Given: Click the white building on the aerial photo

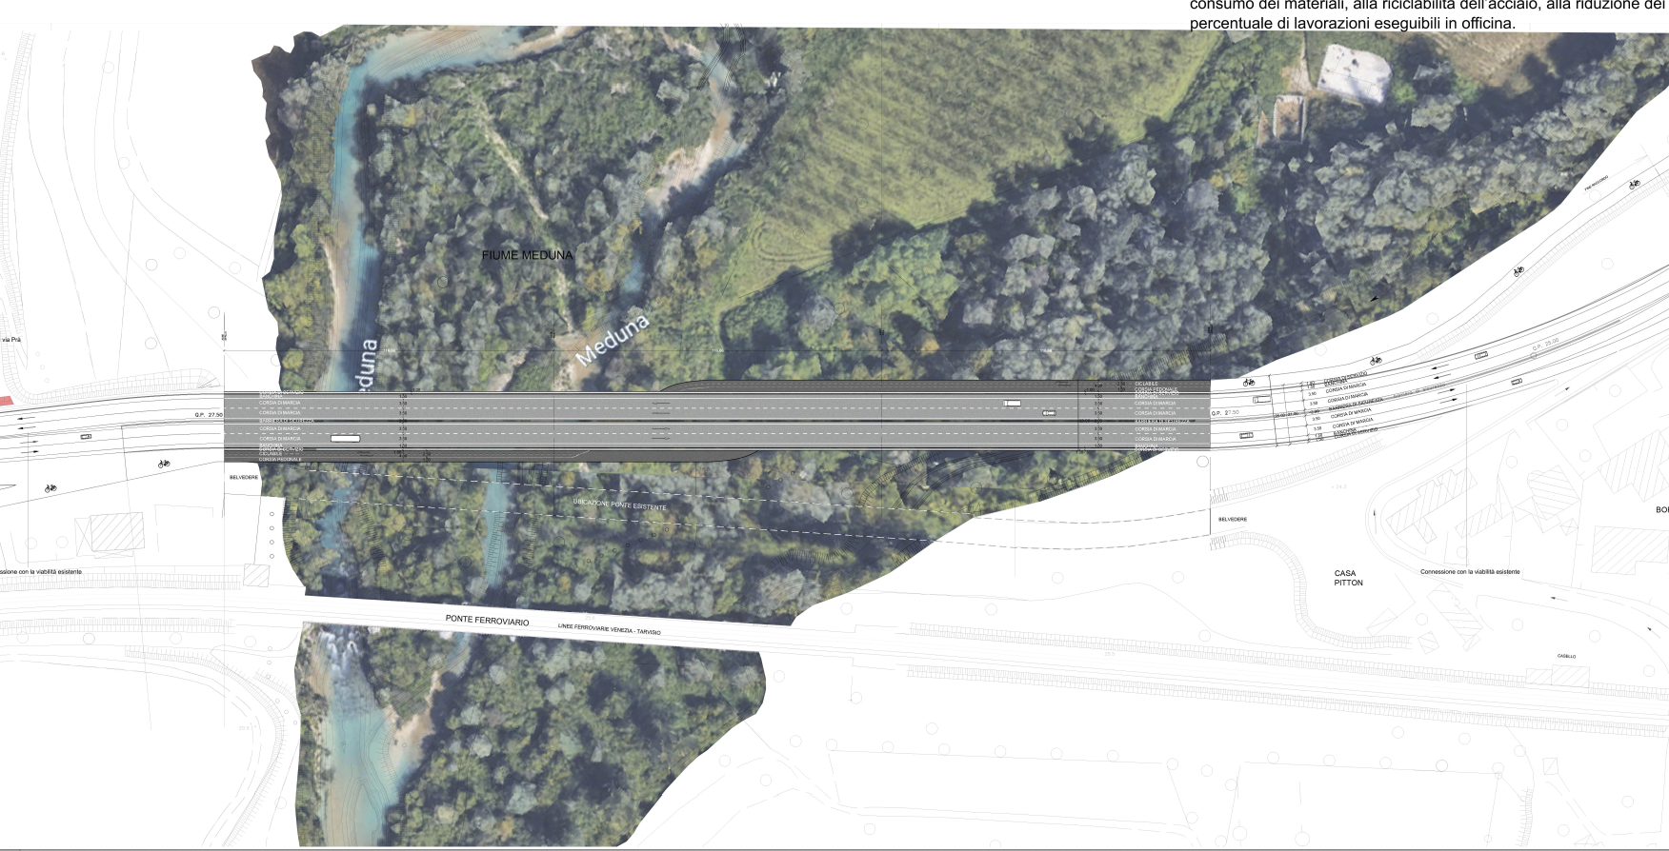Looking at the screenshot, I should (x=1355, y=72).
